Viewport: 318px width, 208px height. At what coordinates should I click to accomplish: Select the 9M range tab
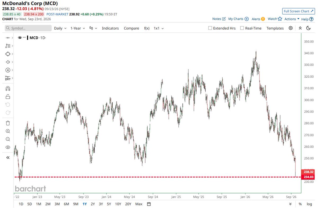(76, 204)
